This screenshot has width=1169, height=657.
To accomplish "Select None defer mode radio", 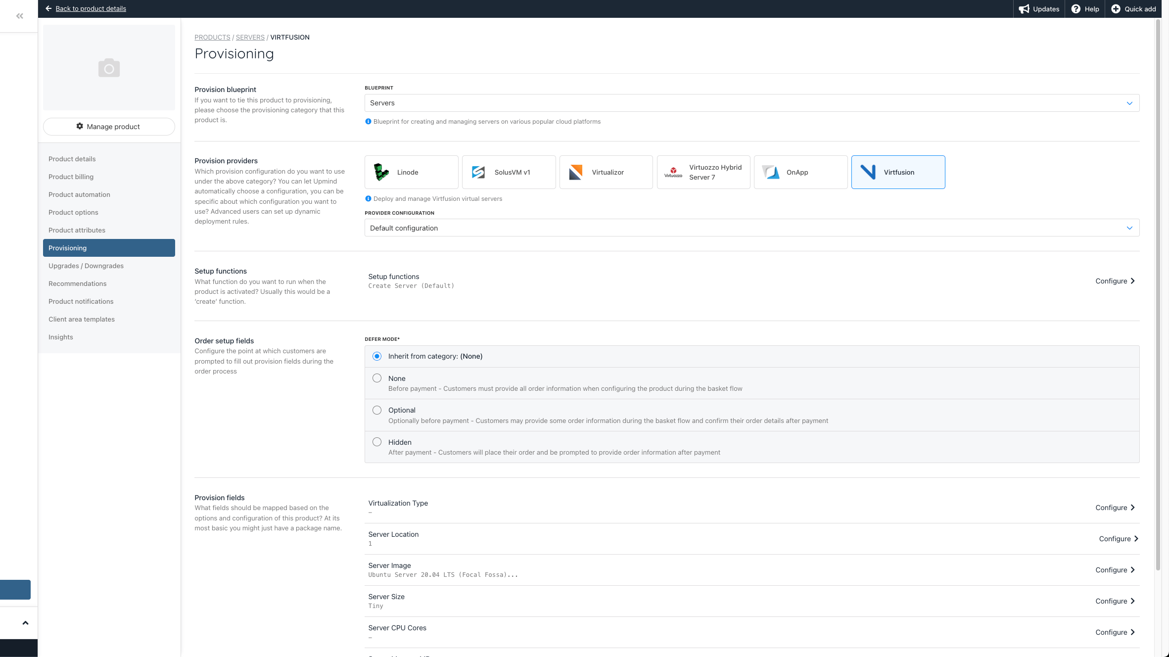I will click(x=377, y=378).
